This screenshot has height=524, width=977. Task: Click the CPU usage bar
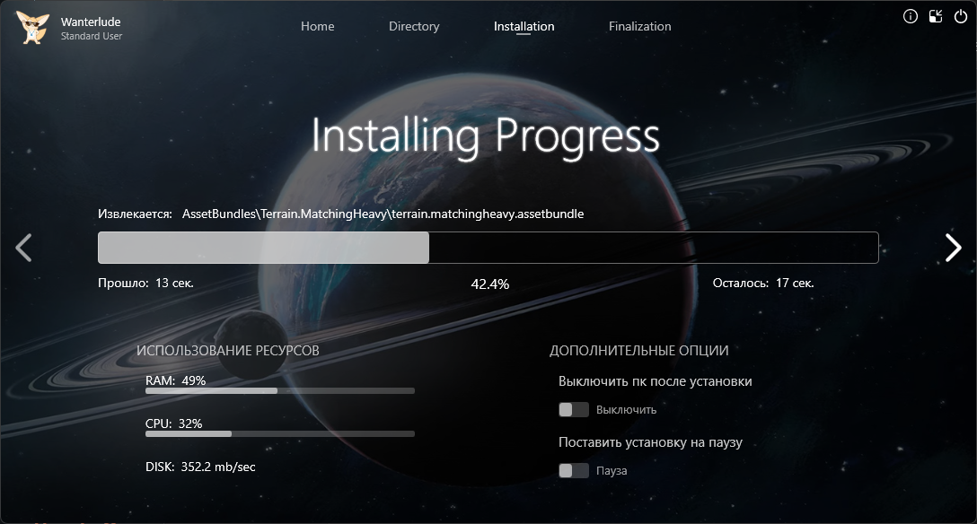pos(279,434)
